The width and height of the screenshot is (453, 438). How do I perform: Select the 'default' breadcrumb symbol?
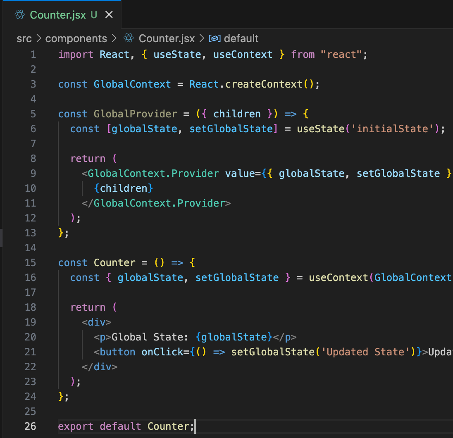pos(241,38)
